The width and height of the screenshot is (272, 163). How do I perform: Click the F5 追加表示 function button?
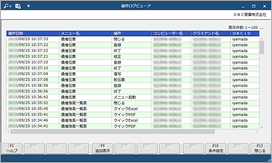(x=103, y=149)
